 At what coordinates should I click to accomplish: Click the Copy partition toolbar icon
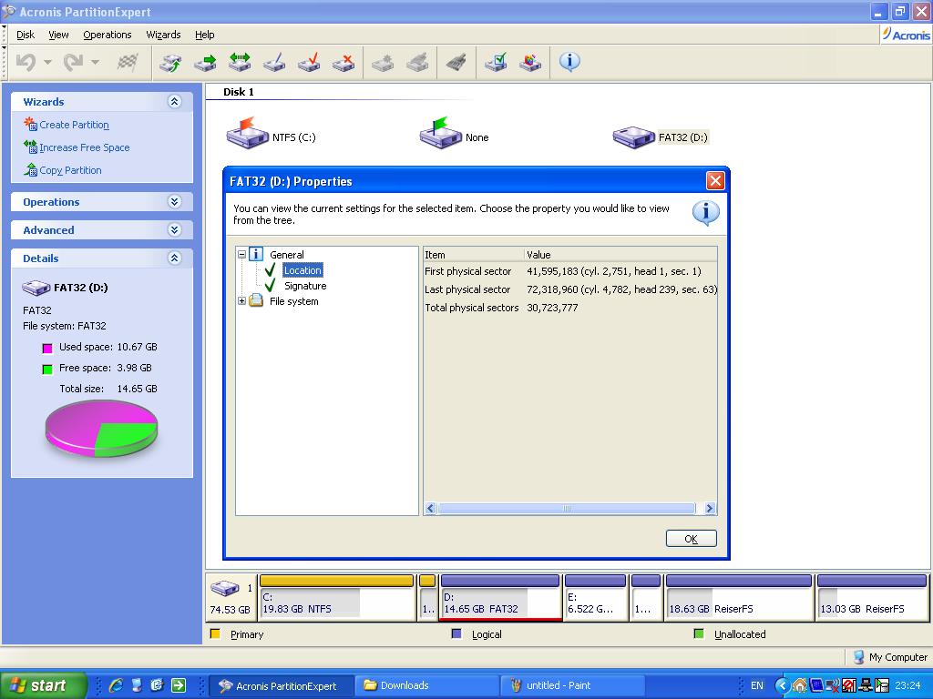tap(170, 62)
